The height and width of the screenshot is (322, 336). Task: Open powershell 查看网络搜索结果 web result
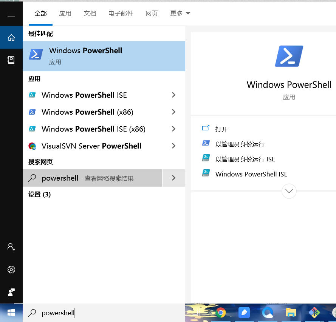coord(93,178)
